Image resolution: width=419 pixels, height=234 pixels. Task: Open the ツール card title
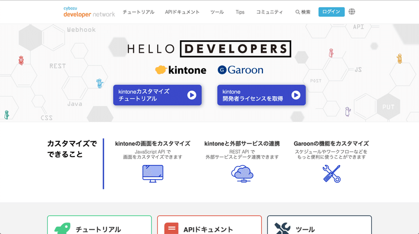305,229
